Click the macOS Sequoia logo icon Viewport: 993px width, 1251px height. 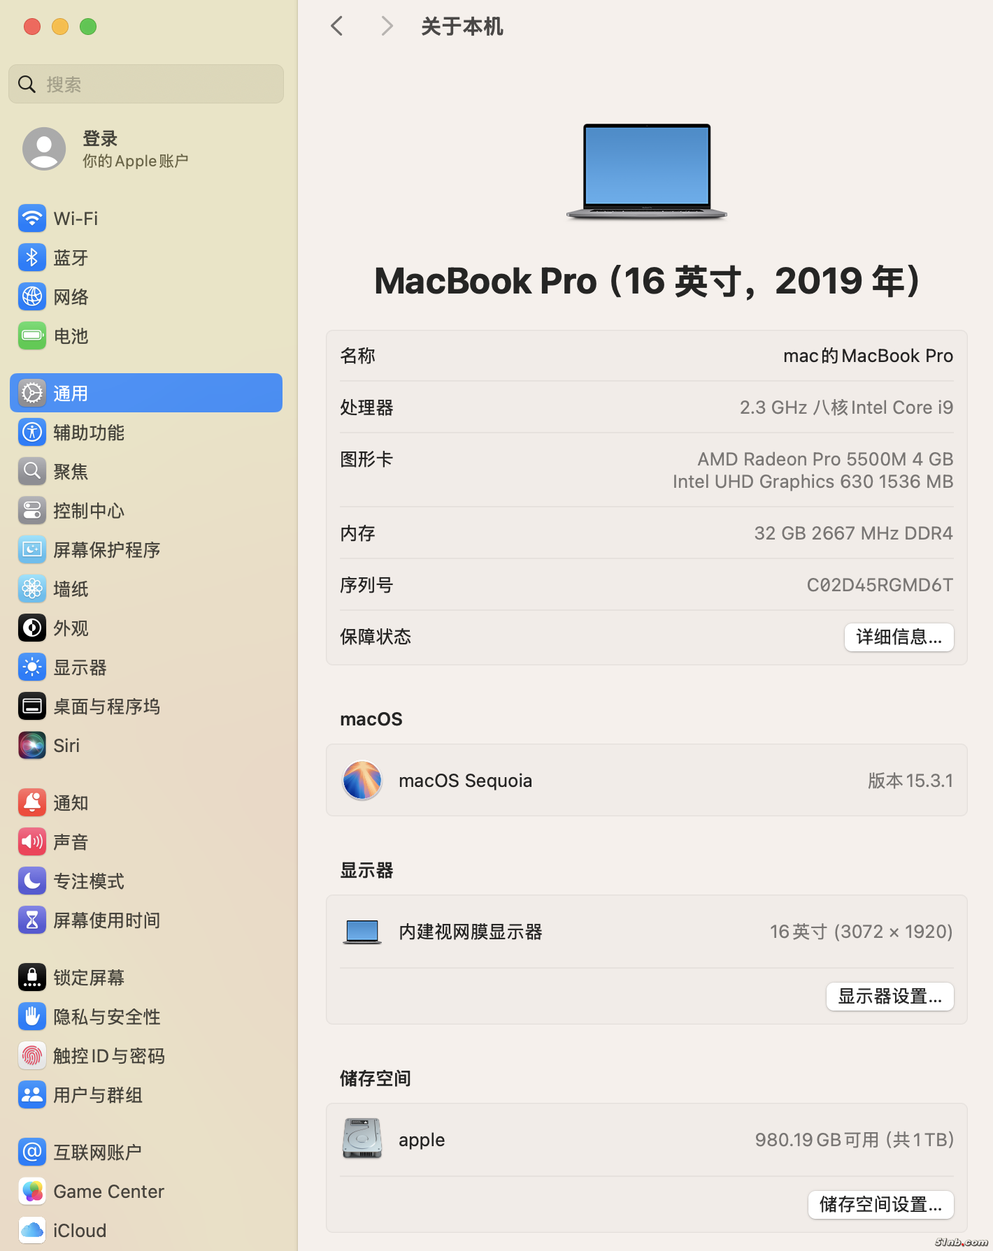coord(362,781)
